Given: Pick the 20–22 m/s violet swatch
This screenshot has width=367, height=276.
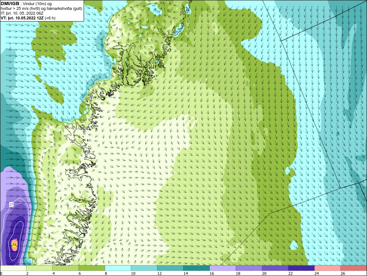Looking at the screenshot, I should (275, 268).
